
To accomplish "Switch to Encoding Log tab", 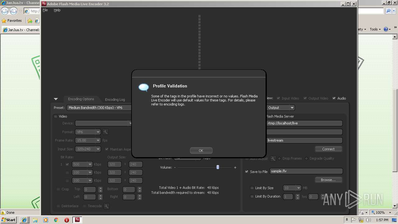I will [x=115, y=100].
